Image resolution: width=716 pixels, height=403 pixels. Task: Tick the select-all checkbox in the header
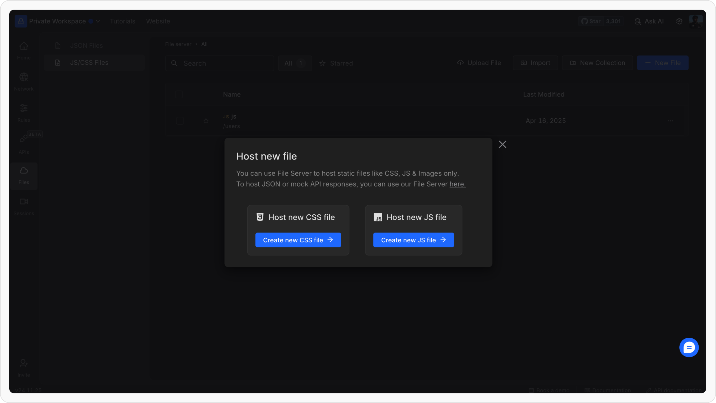(x=179, y=95)
